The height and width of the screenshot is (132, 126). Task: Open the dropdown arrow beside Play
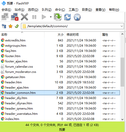pyautogui.click(x=51, y=17)
